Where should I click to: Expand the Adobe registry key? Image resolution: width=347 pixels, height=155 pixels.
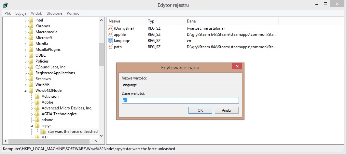coord(32,103)
